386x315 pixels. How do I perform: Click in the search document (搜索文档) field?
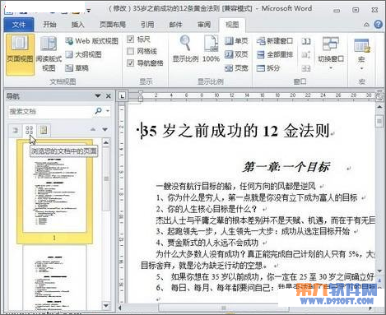tap(51, 111)
